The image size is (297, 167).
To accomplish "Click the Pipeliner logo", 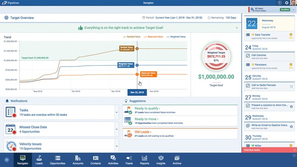I will [11, 3].
